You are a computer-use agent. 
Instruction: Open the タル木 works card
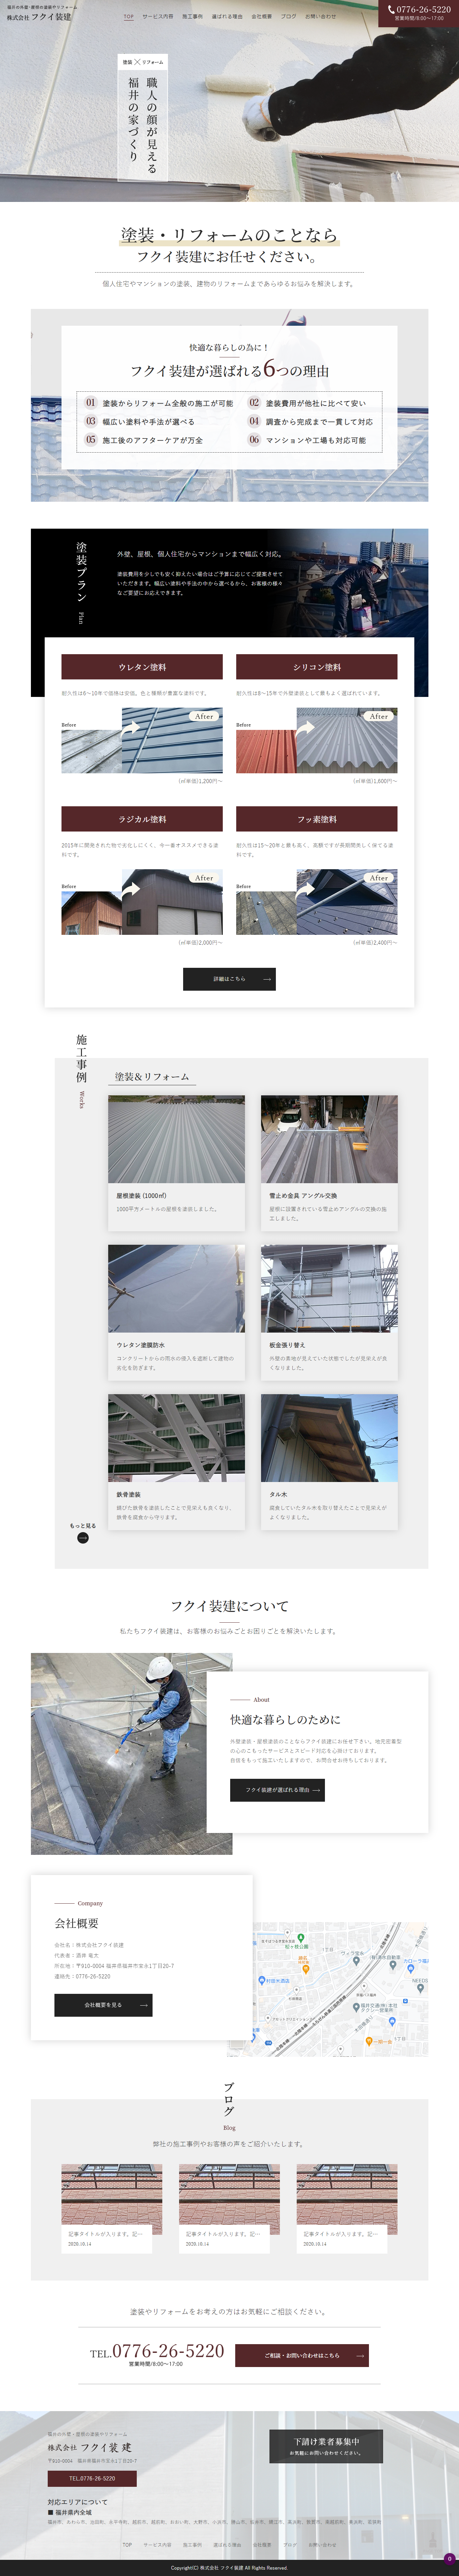[x=329, y=1462]
